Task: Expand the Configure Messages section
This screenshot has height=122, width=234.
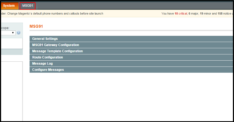Action: tap(131, 70)
